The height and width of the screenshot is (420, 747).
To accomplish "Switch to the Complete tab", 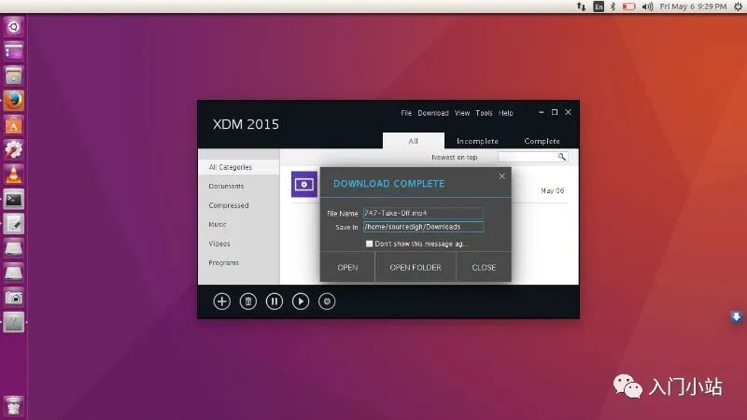I will pos(542,141).
